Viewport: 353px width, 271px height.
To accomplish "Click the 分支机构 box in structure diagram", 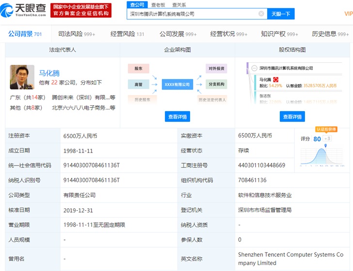I will [x=216, y=84].
